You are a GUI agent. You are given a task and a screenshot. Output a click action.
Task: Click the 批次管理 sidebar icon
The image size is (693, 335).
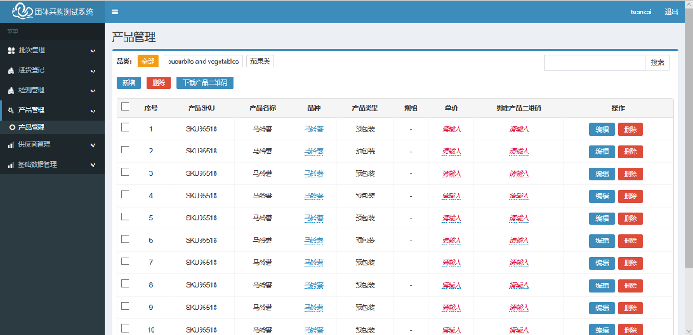[12, 51]
